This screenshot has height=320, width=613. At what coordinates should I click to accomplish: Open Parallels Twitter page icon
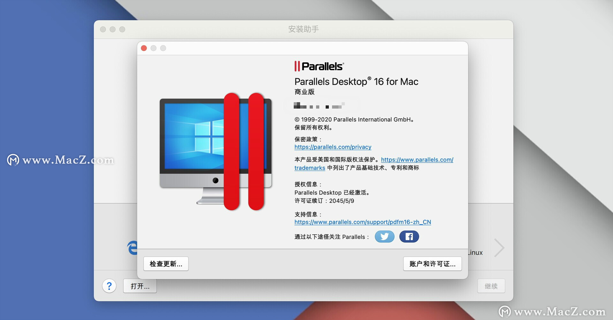click(x=384, y=237)
